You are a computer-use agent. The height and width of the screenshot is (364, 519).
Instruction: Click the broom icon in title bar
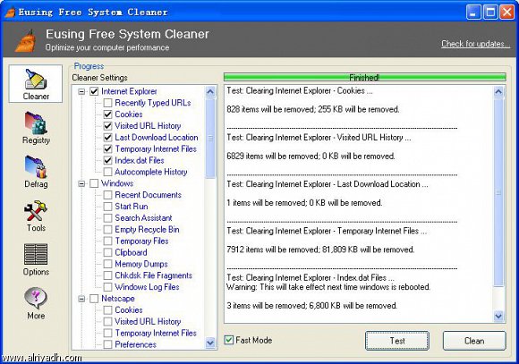[x=10, y=12]
